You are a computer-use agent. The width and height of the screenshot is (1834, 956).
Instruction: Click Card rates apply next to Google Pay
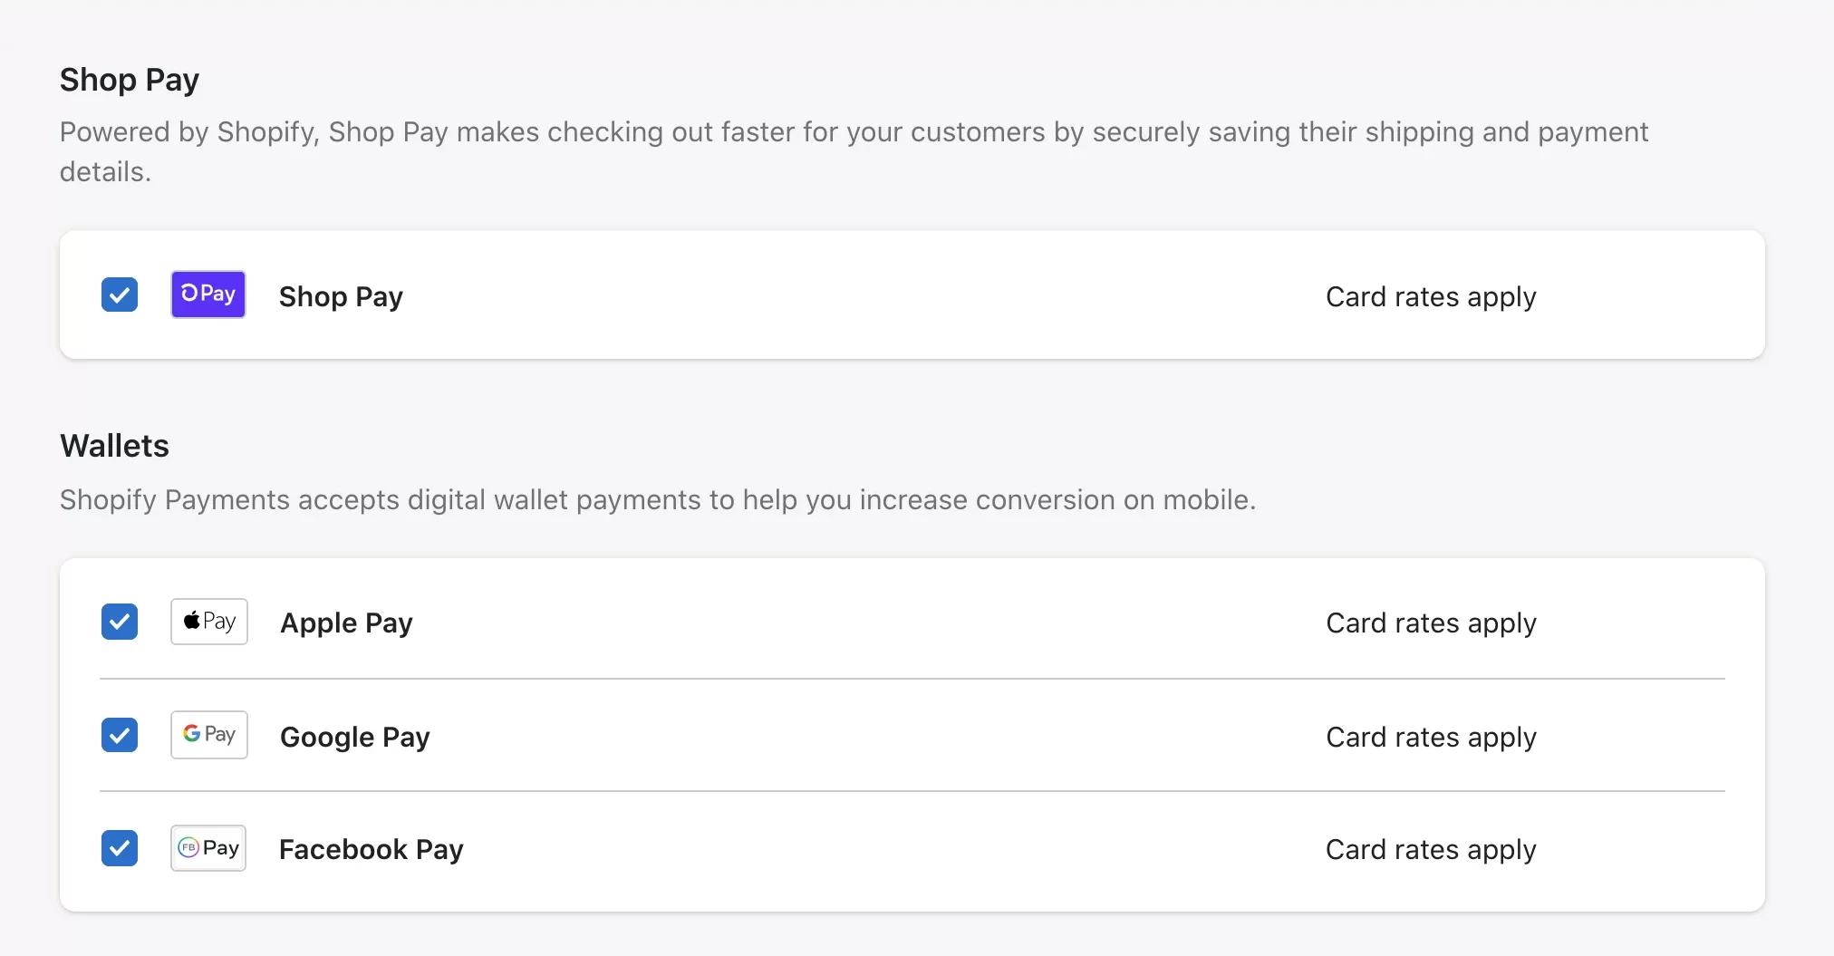[1431, 737]
